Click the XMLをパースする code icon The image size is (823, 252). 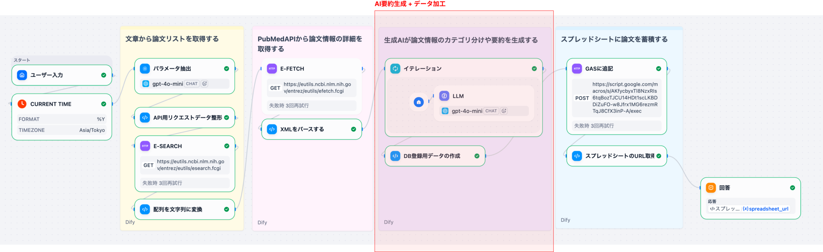point(272,129)
